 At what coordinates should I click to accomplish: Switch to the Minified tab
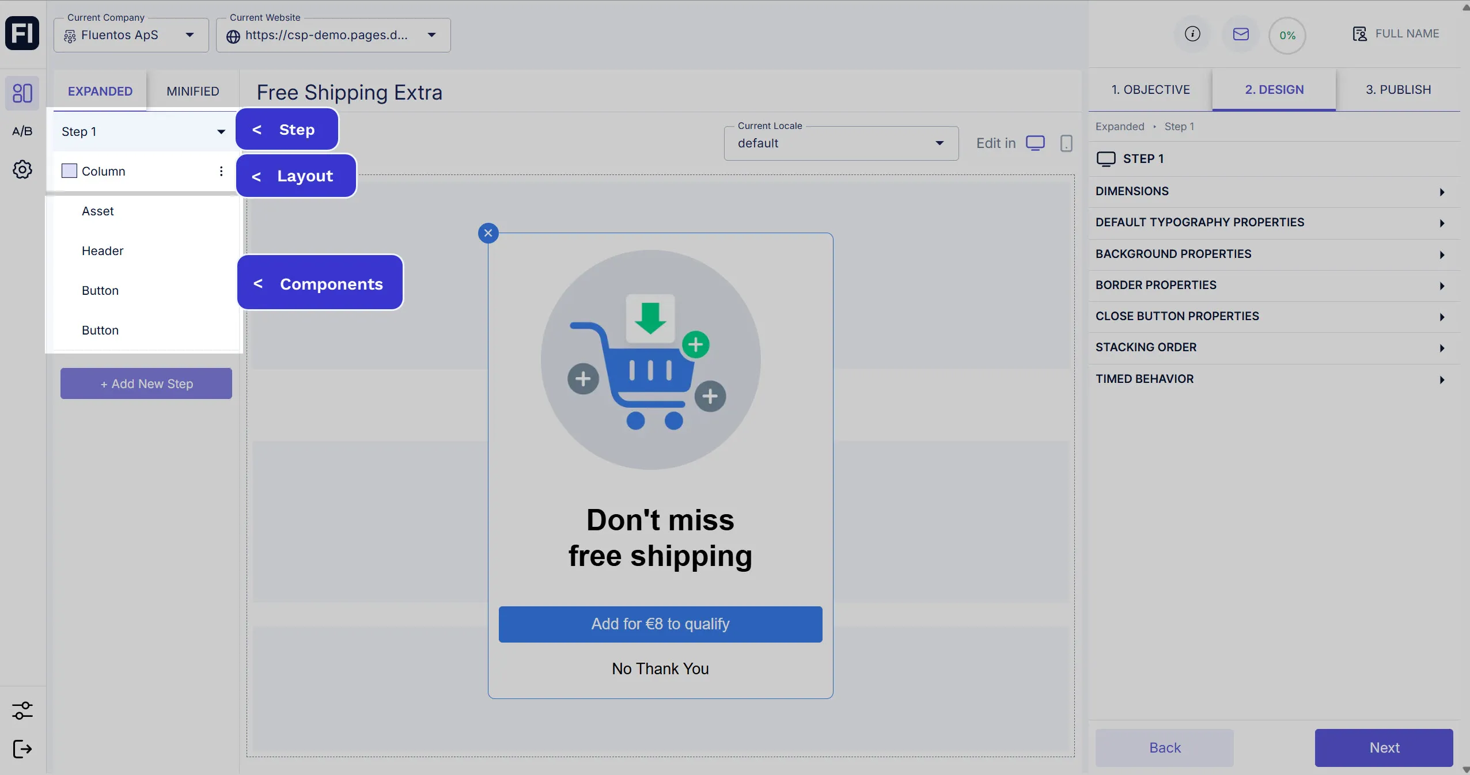pyautogui.click(x=192, y=91)
